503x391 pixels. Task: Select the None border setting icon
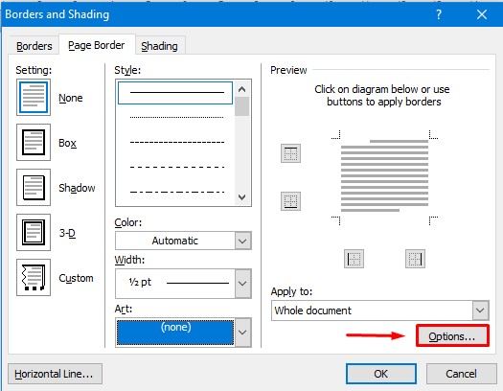click(x=34, y=97)
